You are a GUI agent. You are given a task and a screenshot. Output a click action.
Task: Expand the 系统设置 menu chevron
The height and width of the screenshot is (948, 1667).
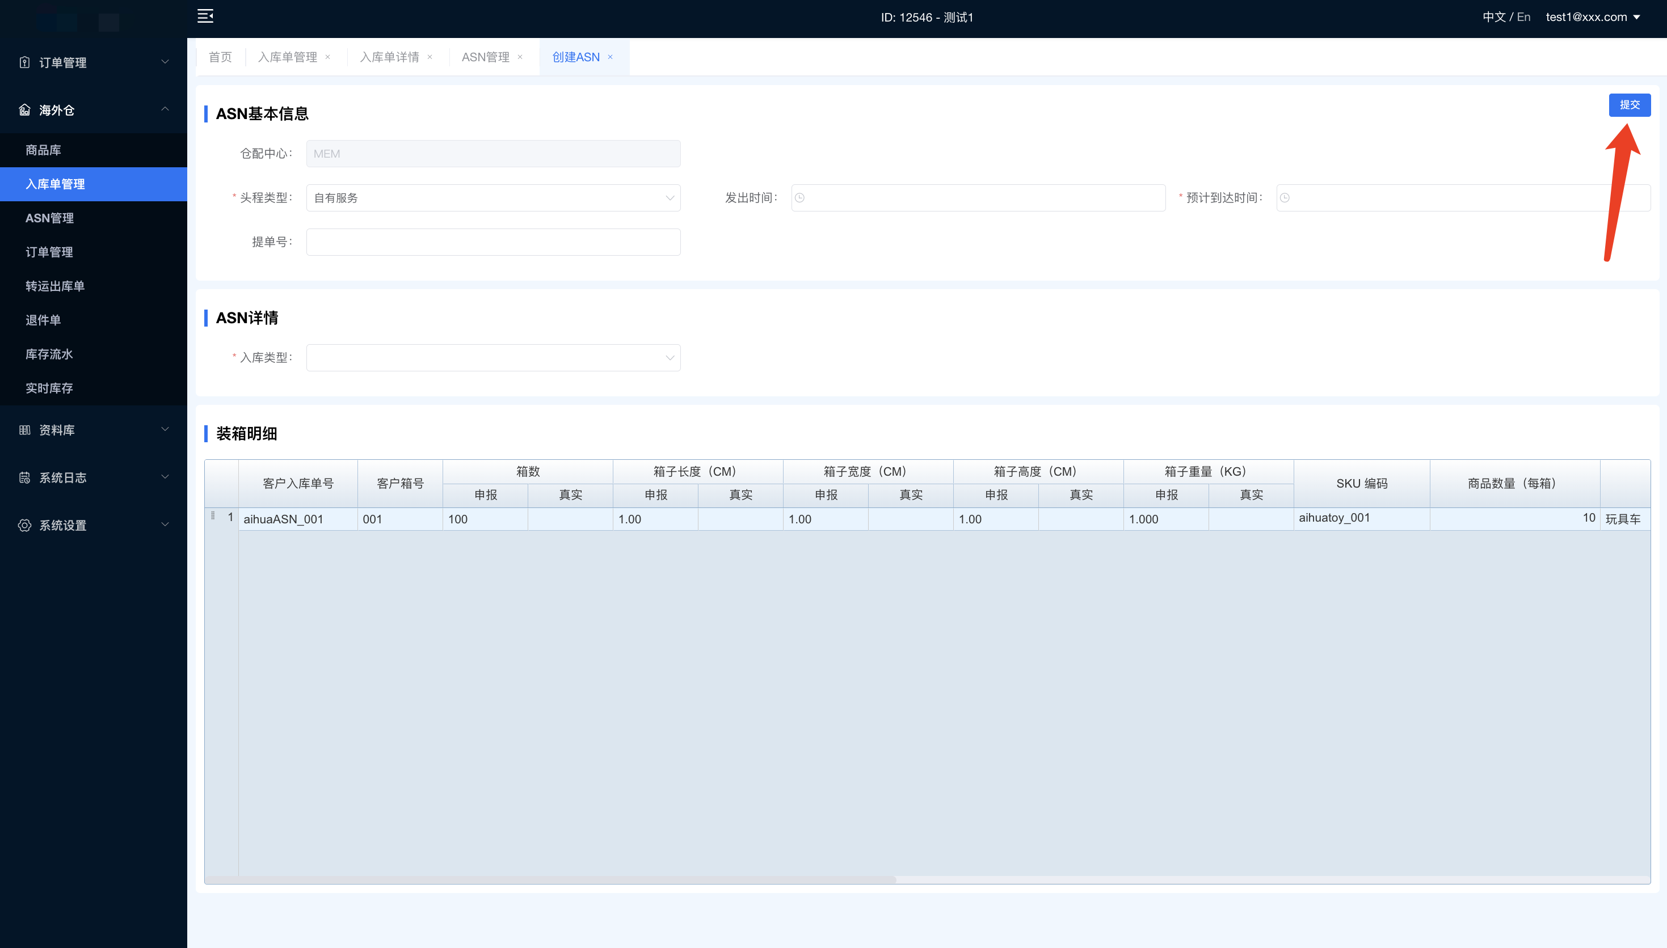point(165,524)
